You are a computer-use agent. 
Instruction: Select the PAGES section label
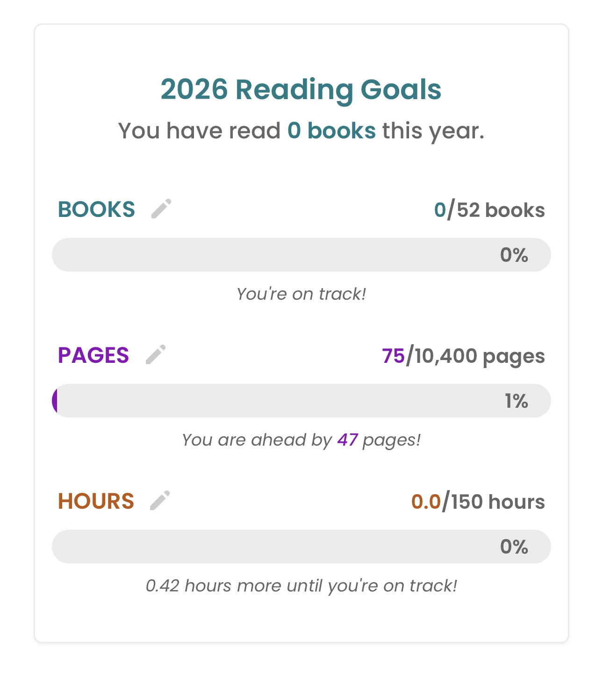[93, 355]
